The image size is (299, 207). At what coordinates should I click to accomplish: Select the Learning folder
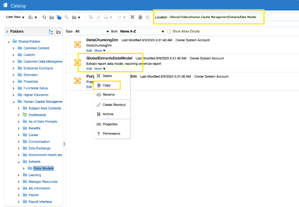coord(35,175)
